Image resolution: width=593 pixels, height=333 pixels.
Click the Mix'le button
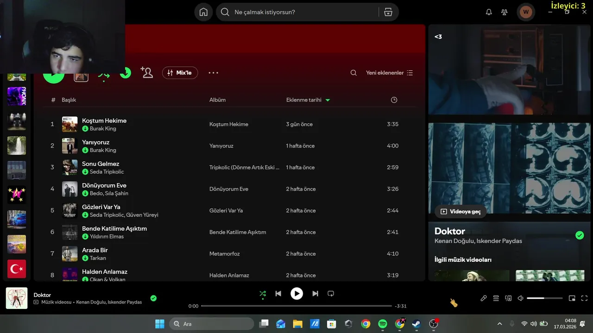[180, 73]
